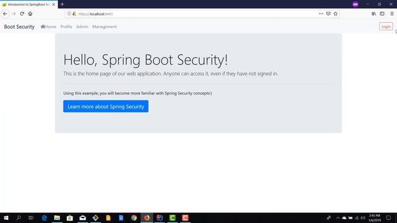Viewport: 397px width, 223px height.
Task: Switch to Google Chrome on taskbar
Action: click(134, 217)
